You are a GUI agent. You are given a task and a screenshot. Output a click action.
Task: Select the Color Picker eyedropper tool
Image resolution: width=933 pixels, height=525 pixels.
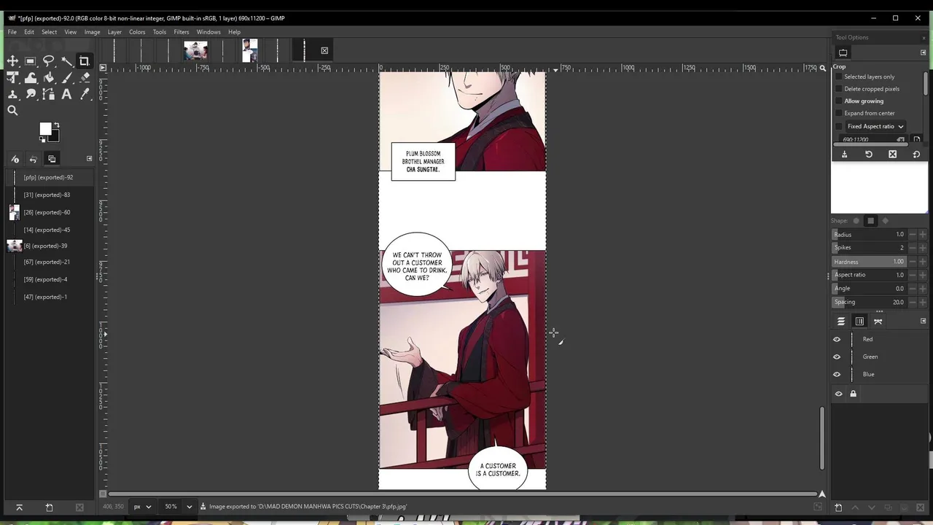85,94
